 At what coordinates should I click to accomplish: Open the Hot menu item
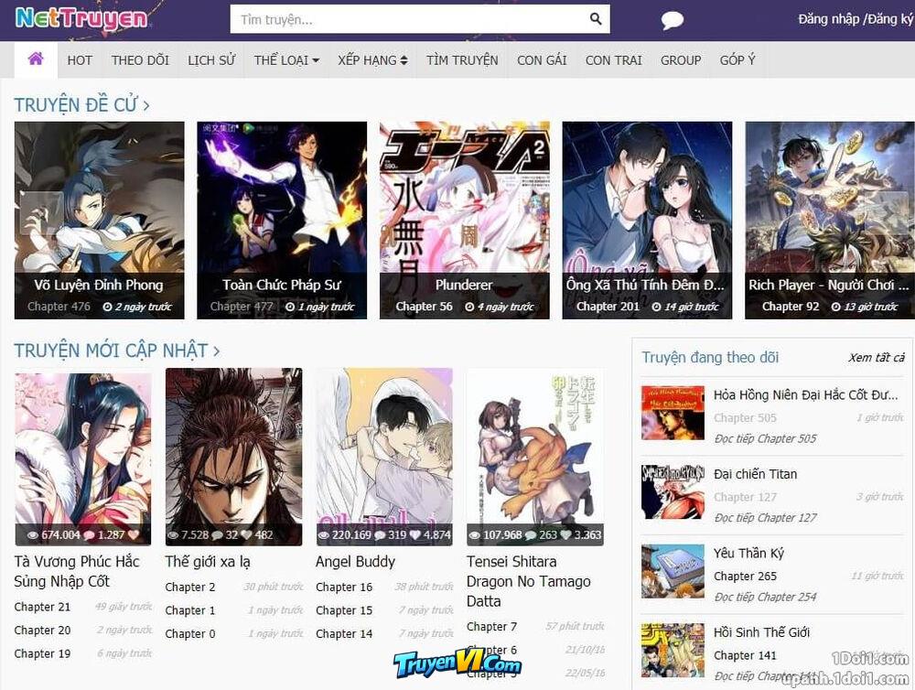click(x=80, y=60)
